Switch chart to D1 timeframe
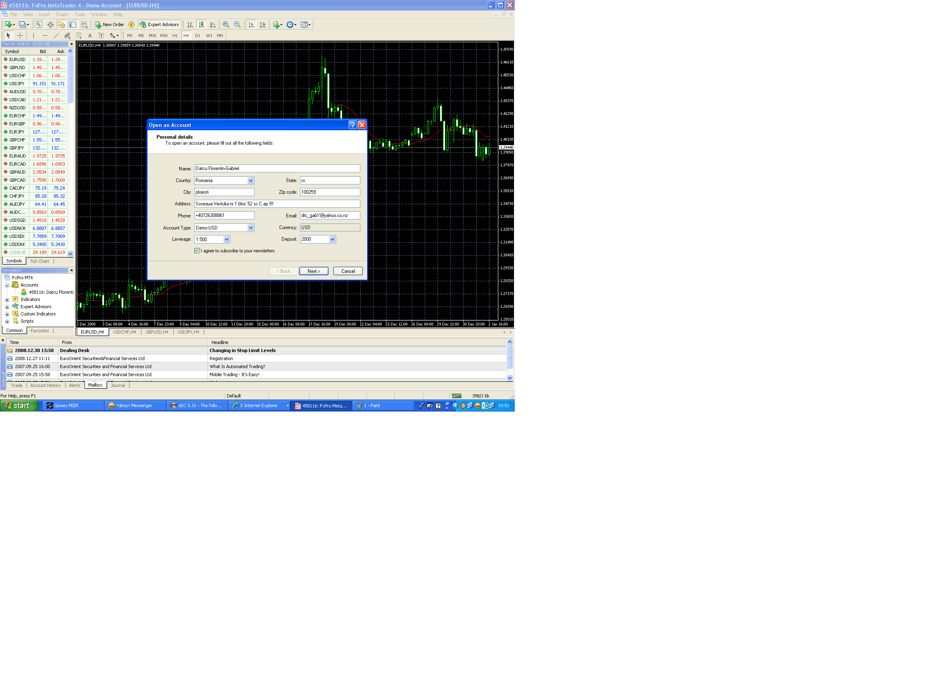 (x=197, y=36)
